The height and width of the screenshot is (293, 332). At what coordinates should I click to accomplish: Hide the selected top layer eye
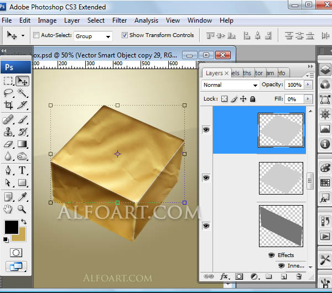click(206, 130)
